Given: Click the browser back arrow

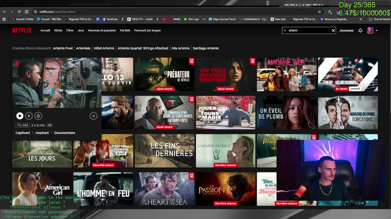Looking at the screenshot, I should pos(5,12).
